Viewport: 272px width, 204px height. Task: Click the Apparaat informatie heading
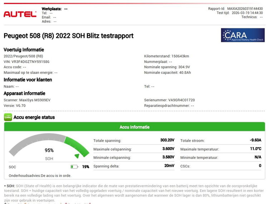[x=24, y=93]
